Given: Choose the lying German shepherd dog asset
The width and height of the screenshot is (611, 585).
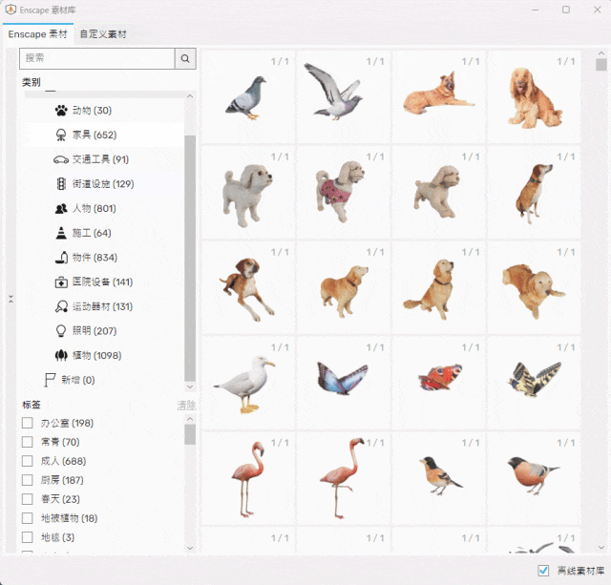Looking at the screenshot, I should point(438,96).
